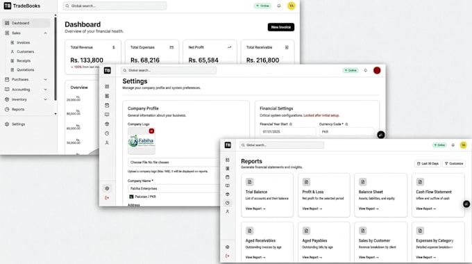This screenshot has height=264, width=472.
Task: Click the red logout icon in Settings sidebar
Action: [x=107, y=198]
